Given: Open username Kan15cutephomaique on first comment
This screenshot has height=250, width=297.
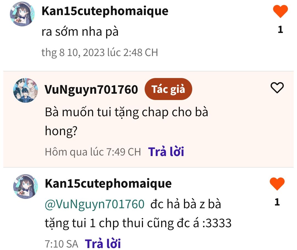Looking at the screenshot, I should pyautogui.click(x=105, y=11).
